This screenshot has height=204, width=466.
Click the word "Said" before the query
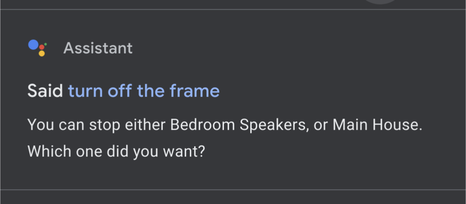click(x=45, y=91)
